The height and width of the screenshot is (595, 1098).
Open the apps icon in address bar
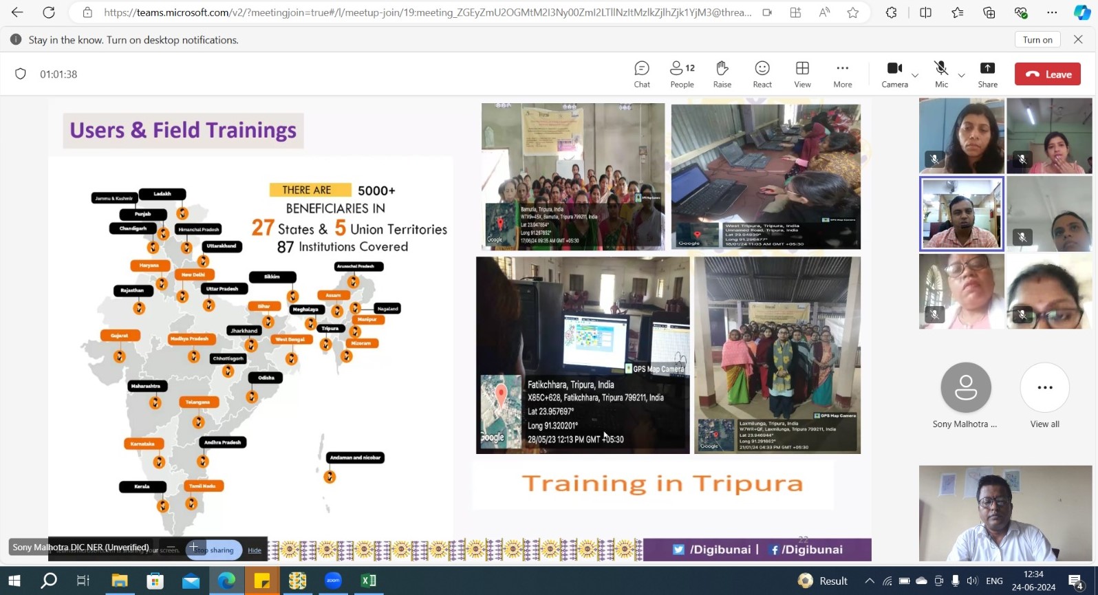[796, 12]
